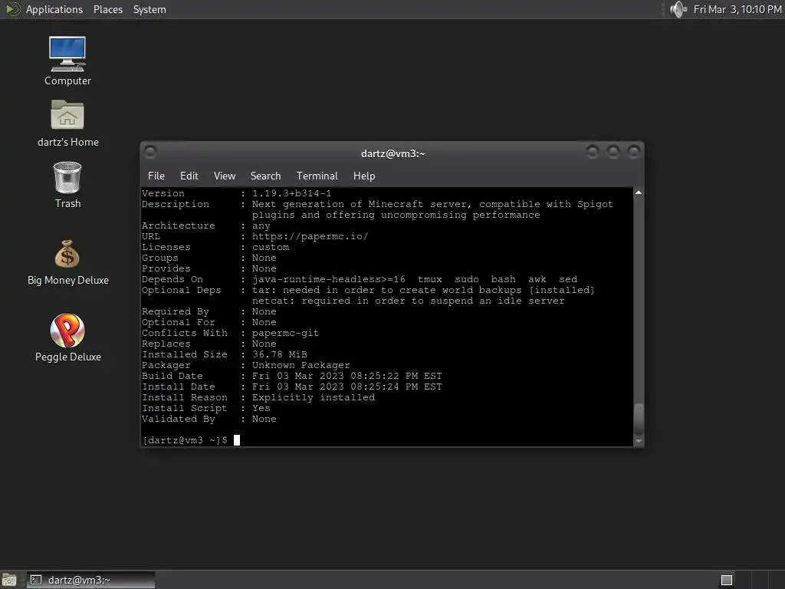
Task: Click the Unknown Packager text
Action: point(301,365)
